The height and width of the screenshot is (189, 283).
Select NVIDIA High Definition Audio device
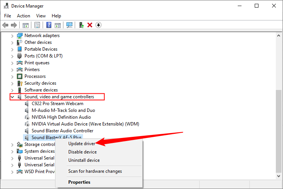coord(61,117)
